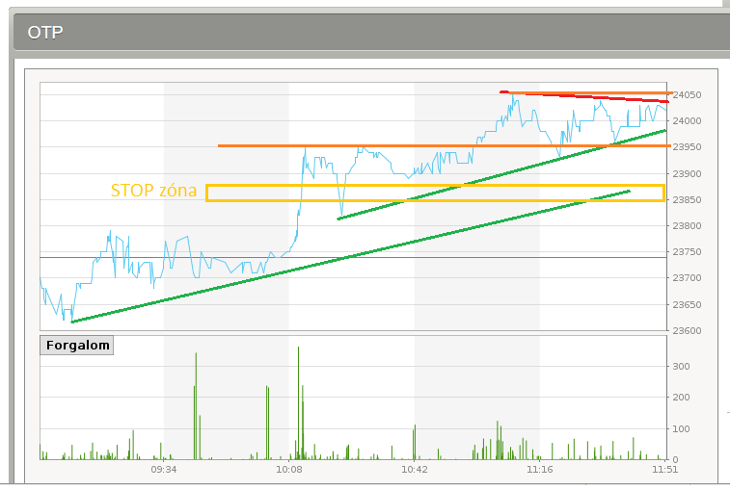
Task: Click the 23900 price axis label
Action: 687,174
